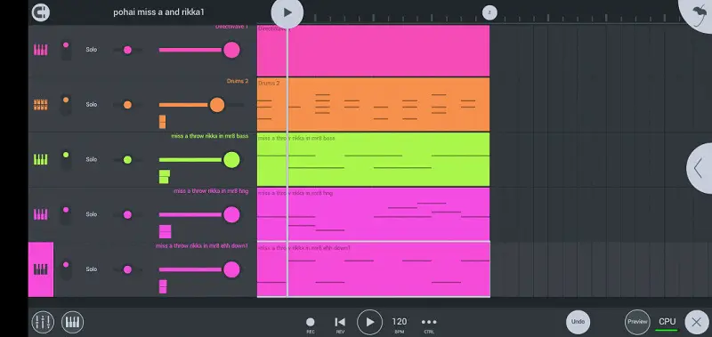Image resolution: width=712 pixels, height=337 pixels.
Task: Start playback with bottom play button
Action: (x=369, y=322)
